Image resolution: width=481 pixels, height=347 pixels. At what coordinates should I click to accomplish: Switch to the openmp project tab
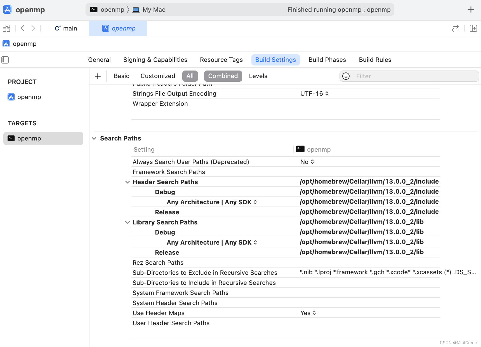(x=118, y=28)
